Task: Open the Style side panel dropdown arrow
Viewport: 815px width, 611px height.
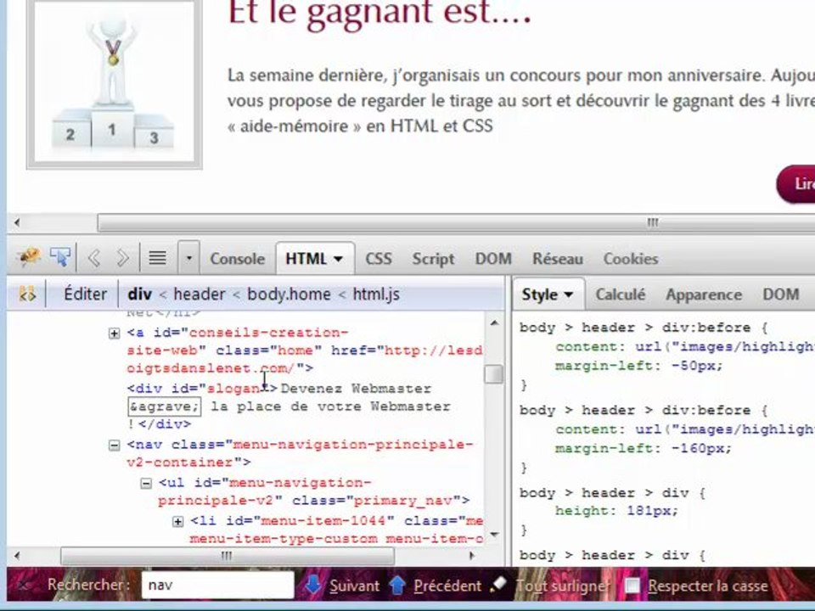Action: coord(569,294)
